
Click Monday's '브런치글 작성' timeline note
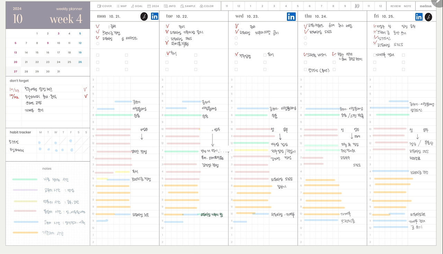141,179
